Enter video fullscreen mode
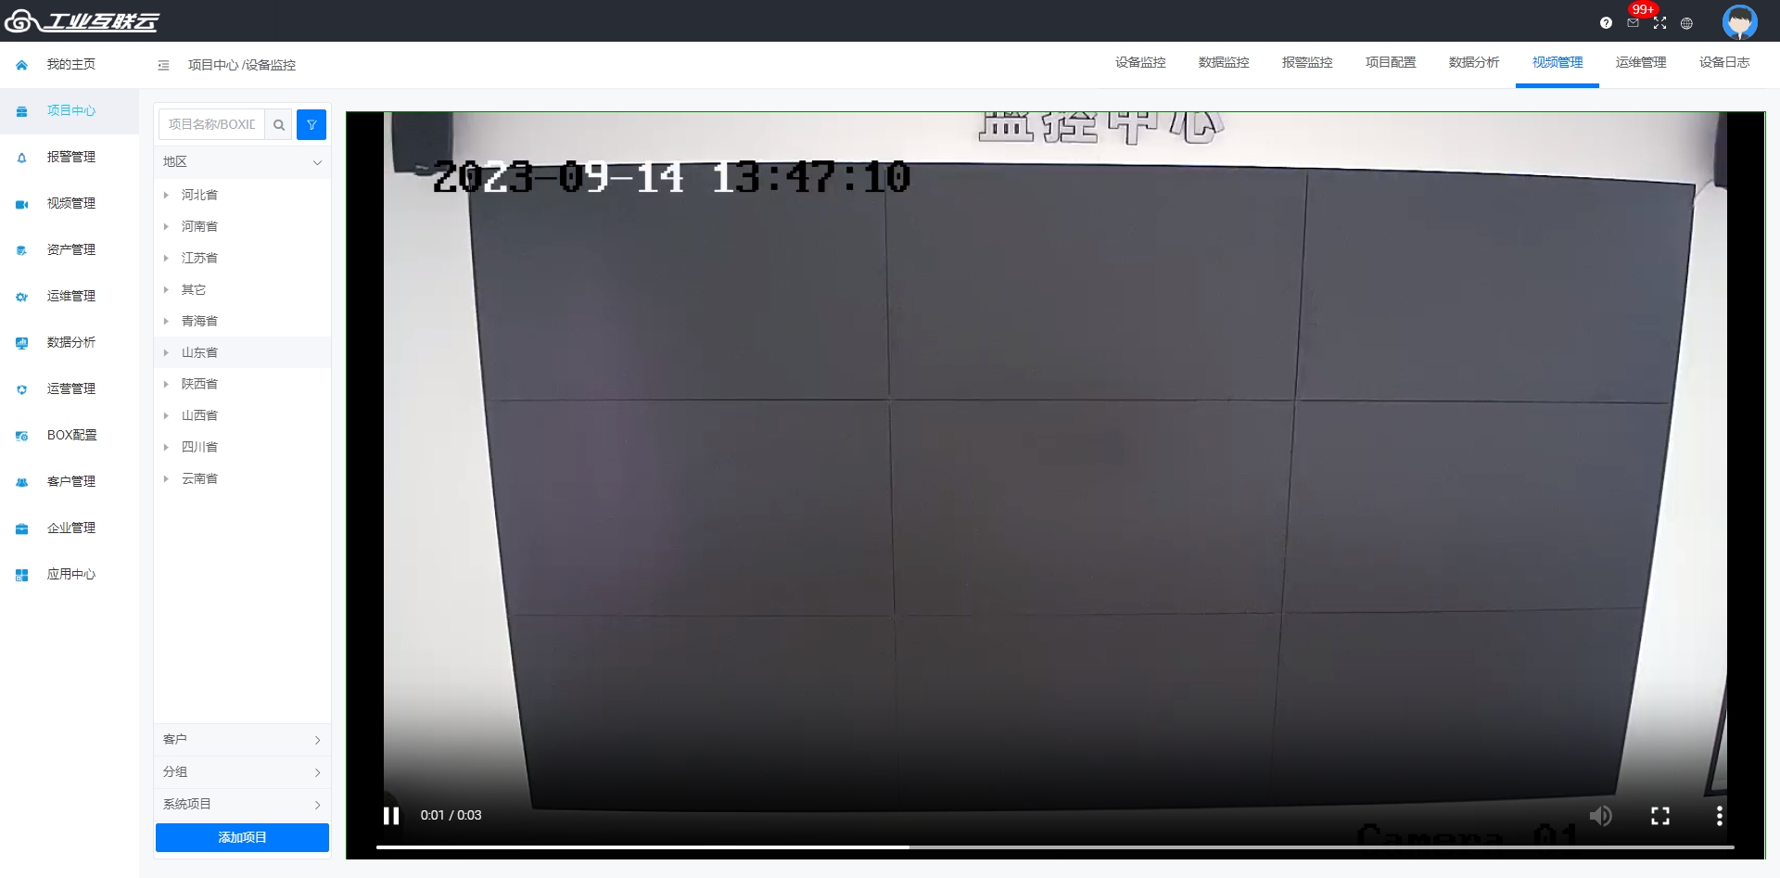 click(x=1660, y=815)
